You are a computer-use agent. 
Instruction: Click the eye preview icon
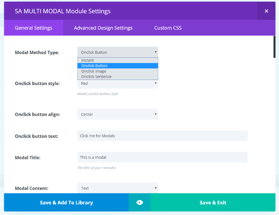tap(140, 202)
